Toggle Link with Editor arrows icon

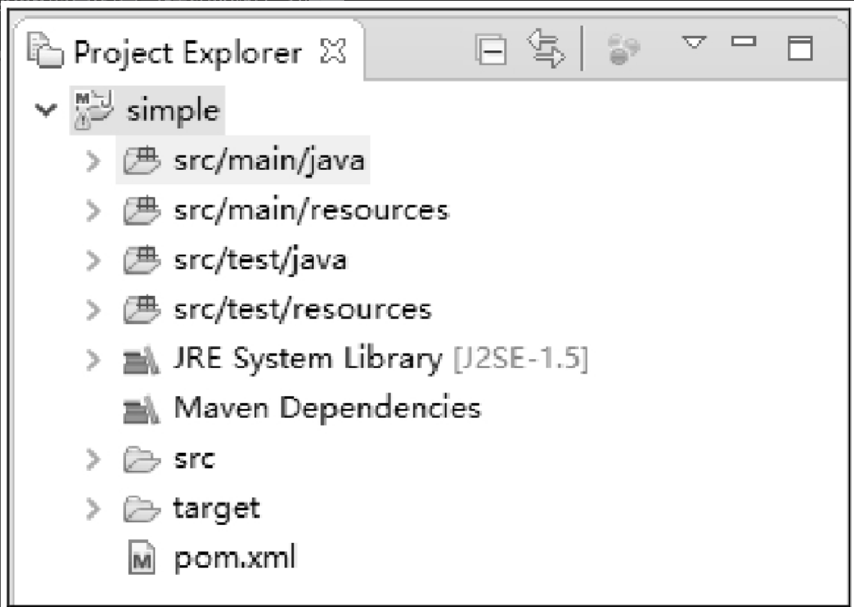(547, 49)
